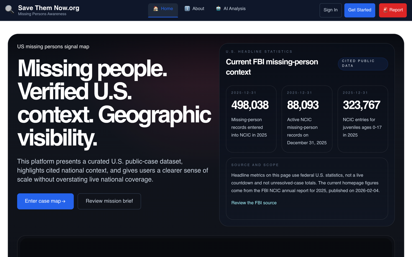Screen dimensions: 412x257
Task: Click 'NCIC entries for juveniles ages 0-17' text
Action: click(362, 127)
